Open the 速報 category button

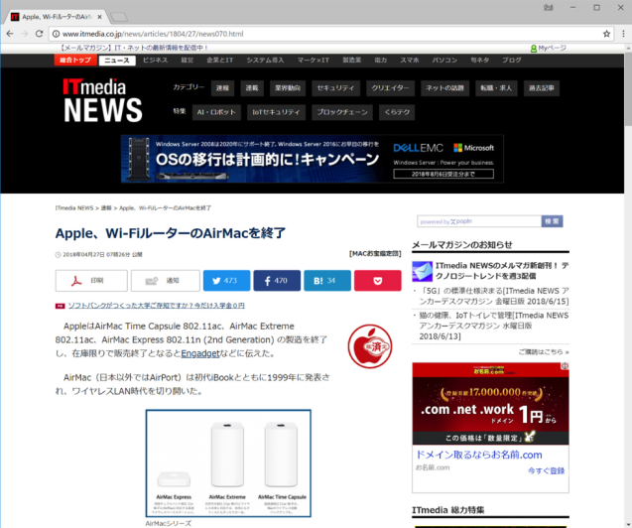point(222,88)
